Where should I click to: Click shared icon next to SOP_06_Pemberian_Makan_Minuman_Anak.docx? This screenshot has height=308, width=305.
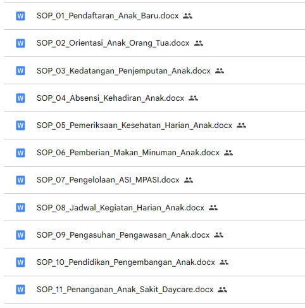pyautogui.click(x=228, y=153)
